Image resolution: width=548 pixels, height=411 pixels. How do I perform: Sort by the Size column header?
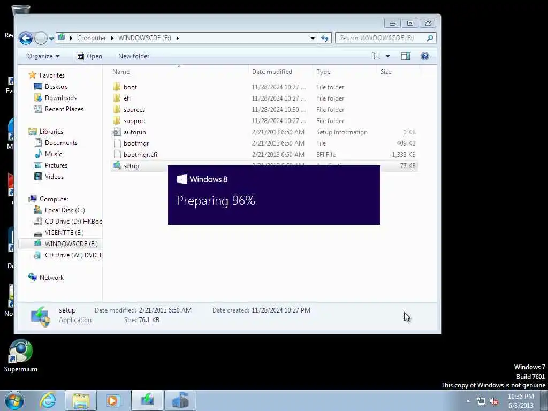(x=386, y=72)
